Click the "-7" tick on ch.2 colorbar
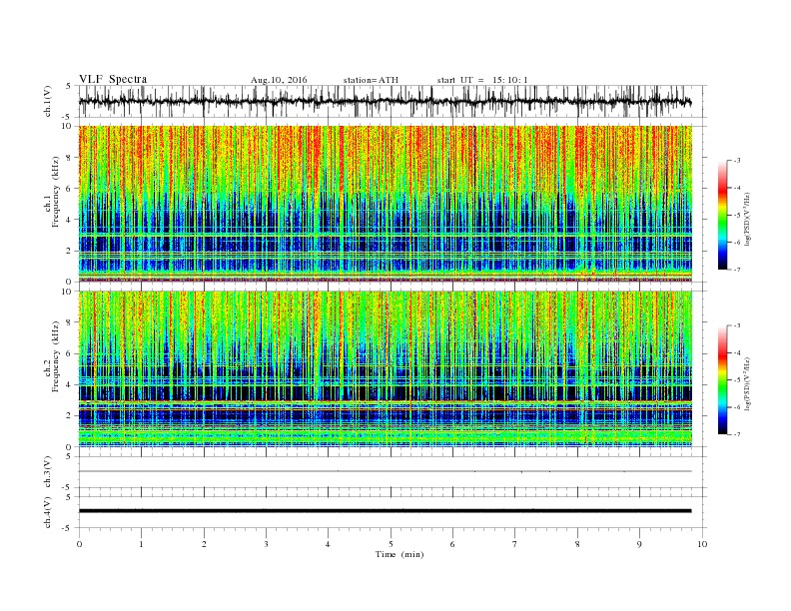 coord(737,434)
